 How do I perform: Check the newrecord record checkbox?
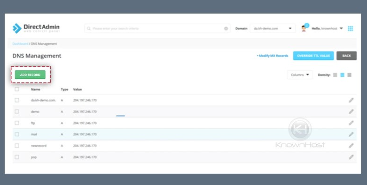(x=17, y=146)
